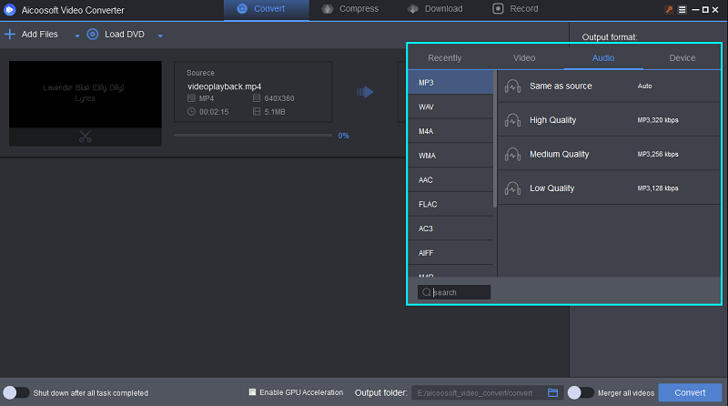Image resolution: width=728 pixels, height=406 pixels.
Task: Expand the Load DVD dropdown arrow
Action: tap(160, 36)
